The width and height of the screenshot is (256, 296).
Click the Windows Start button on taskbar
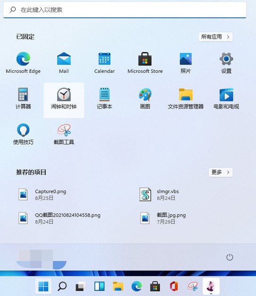pos(43,287)
